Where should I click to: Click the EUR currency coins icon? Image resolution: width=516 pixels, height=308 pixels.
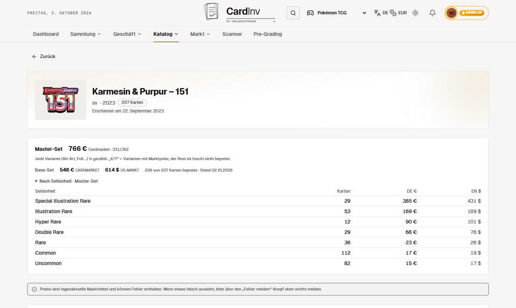pyautogui.click(x=393, y=13)
